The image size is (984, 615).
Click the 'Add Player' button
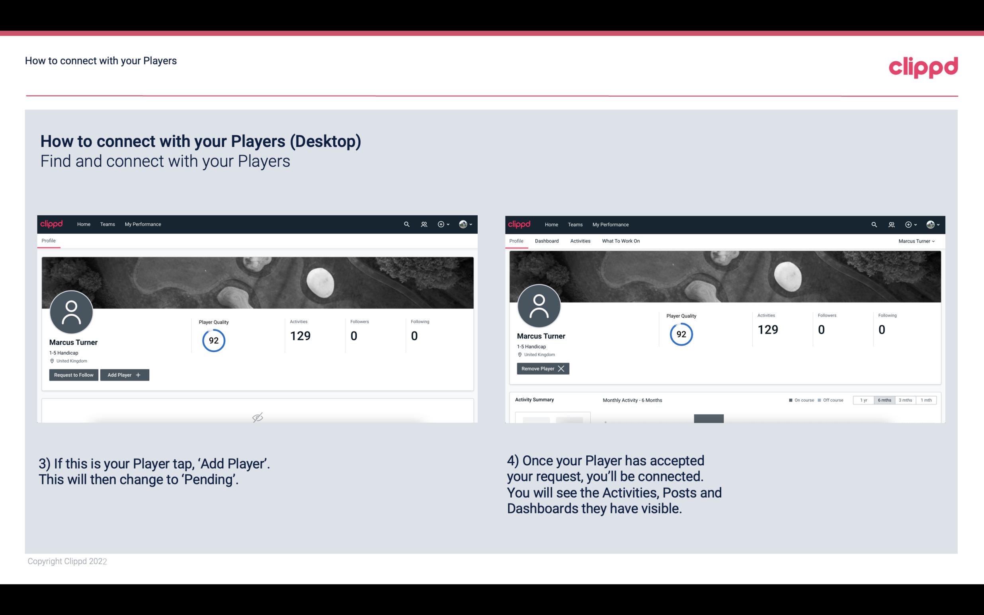point(125,375)
